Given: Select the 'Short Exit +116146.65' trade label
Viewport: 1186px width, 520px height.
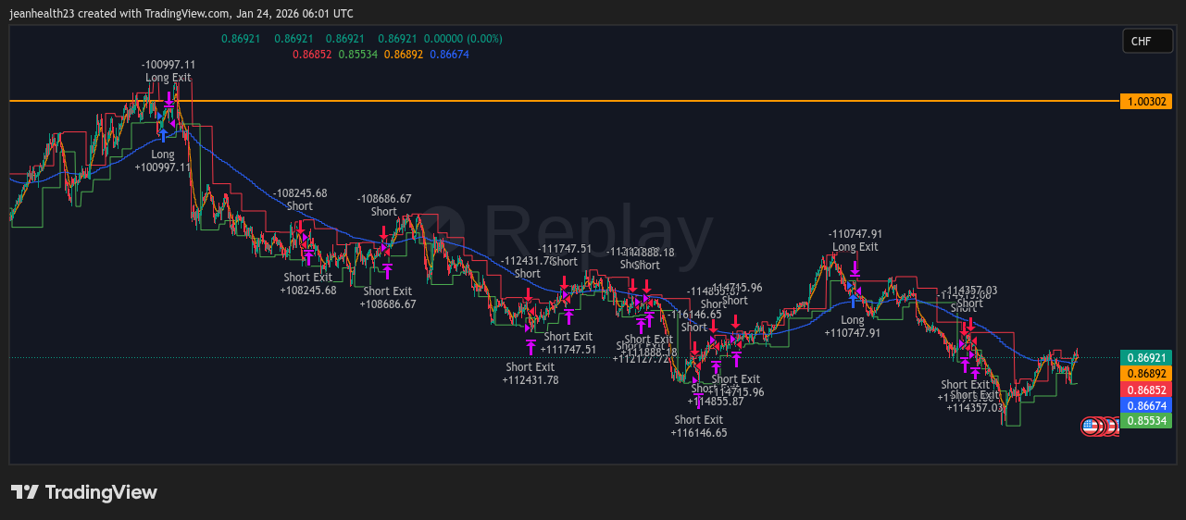Looking at the screenshot, I should [x=699, y=427].
